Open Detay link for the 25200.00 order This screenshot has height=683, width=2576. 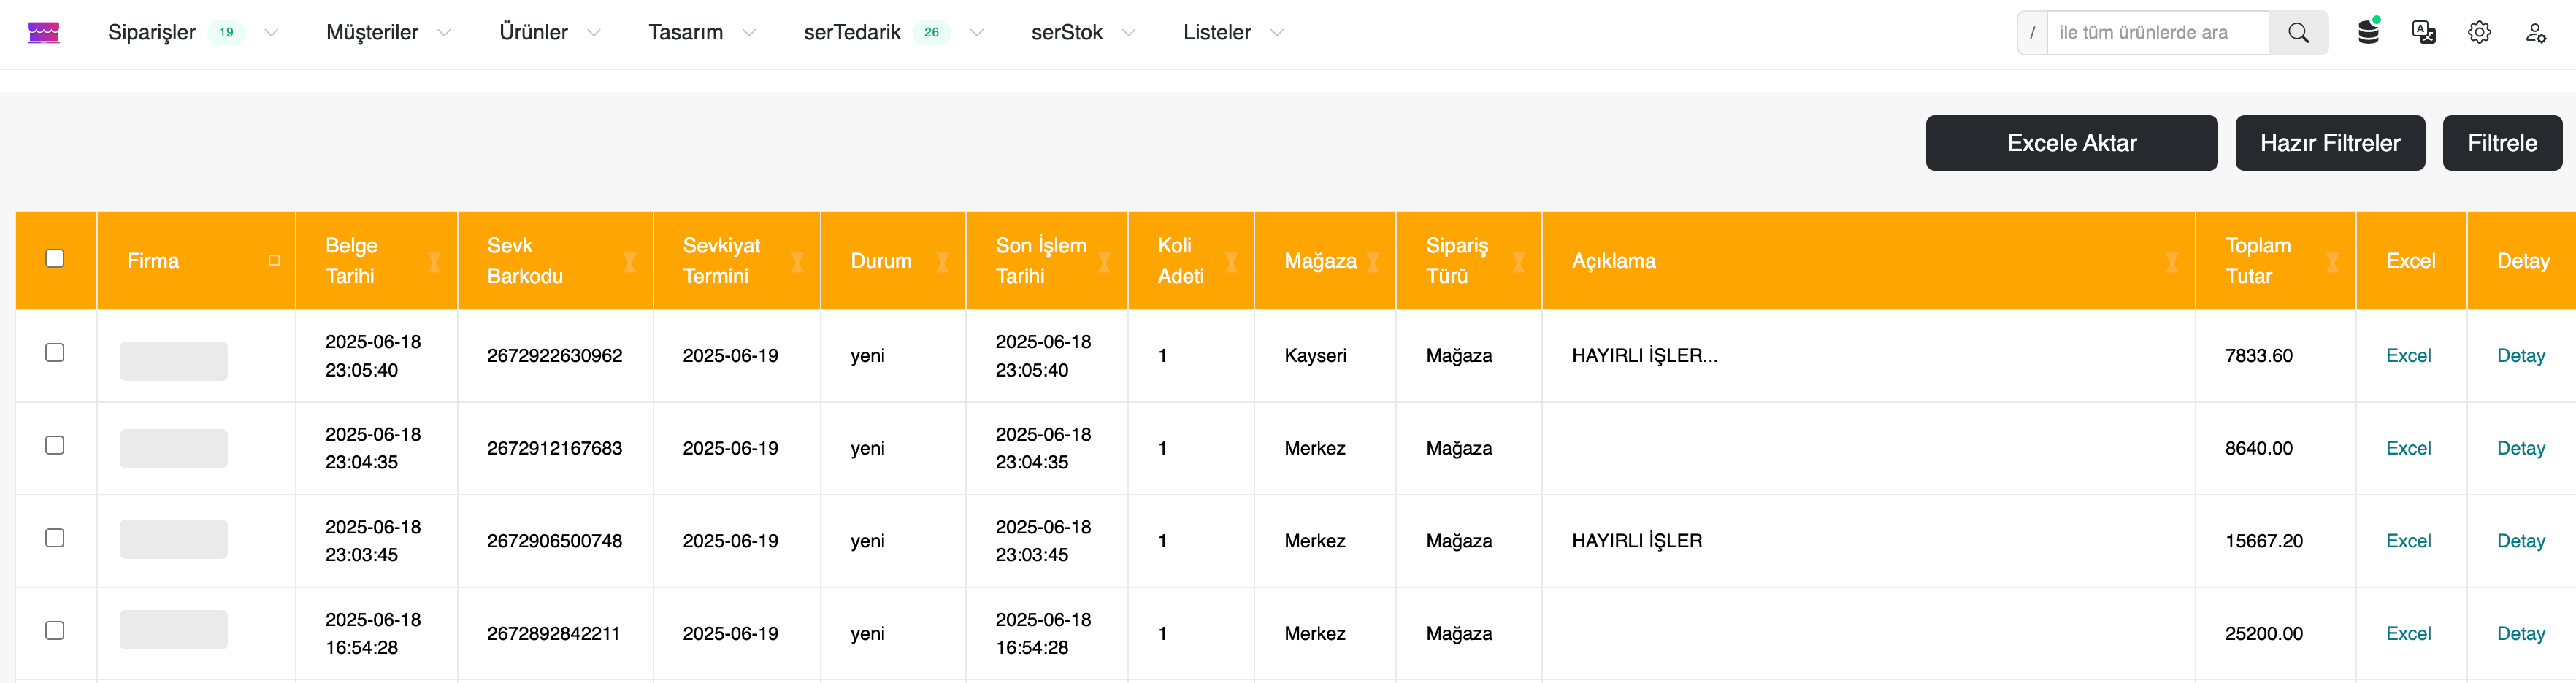[x=2520, y=633]
